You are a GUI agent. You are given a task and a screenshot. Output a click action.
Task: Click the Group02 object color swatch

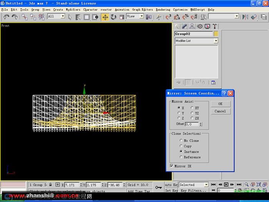[216, 34]
